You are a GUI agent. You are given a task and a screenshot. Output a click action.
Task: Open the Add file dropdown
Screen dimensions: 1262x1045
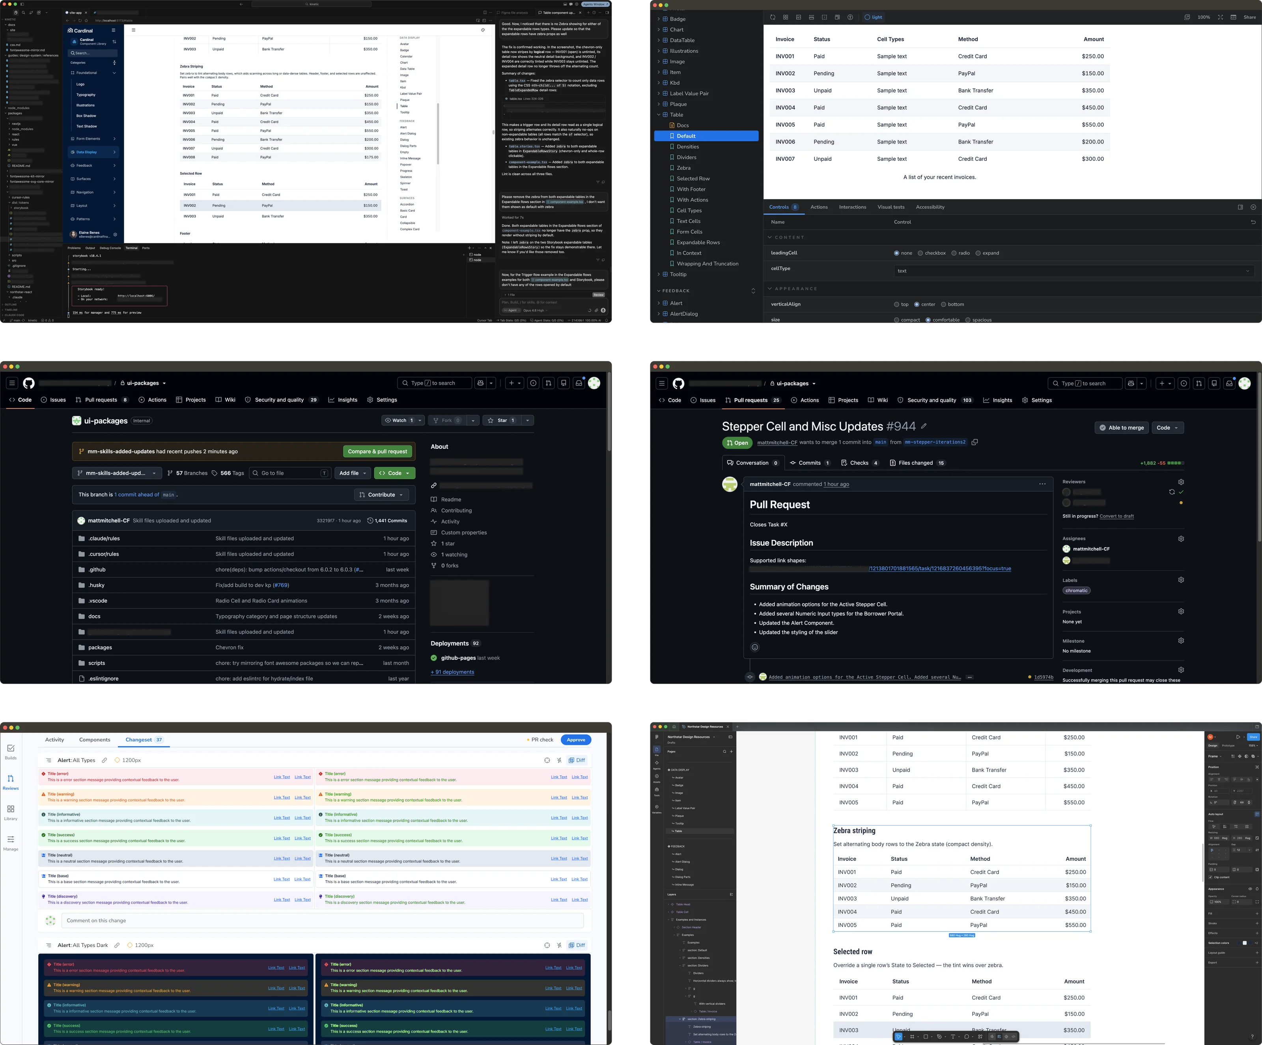352,474
